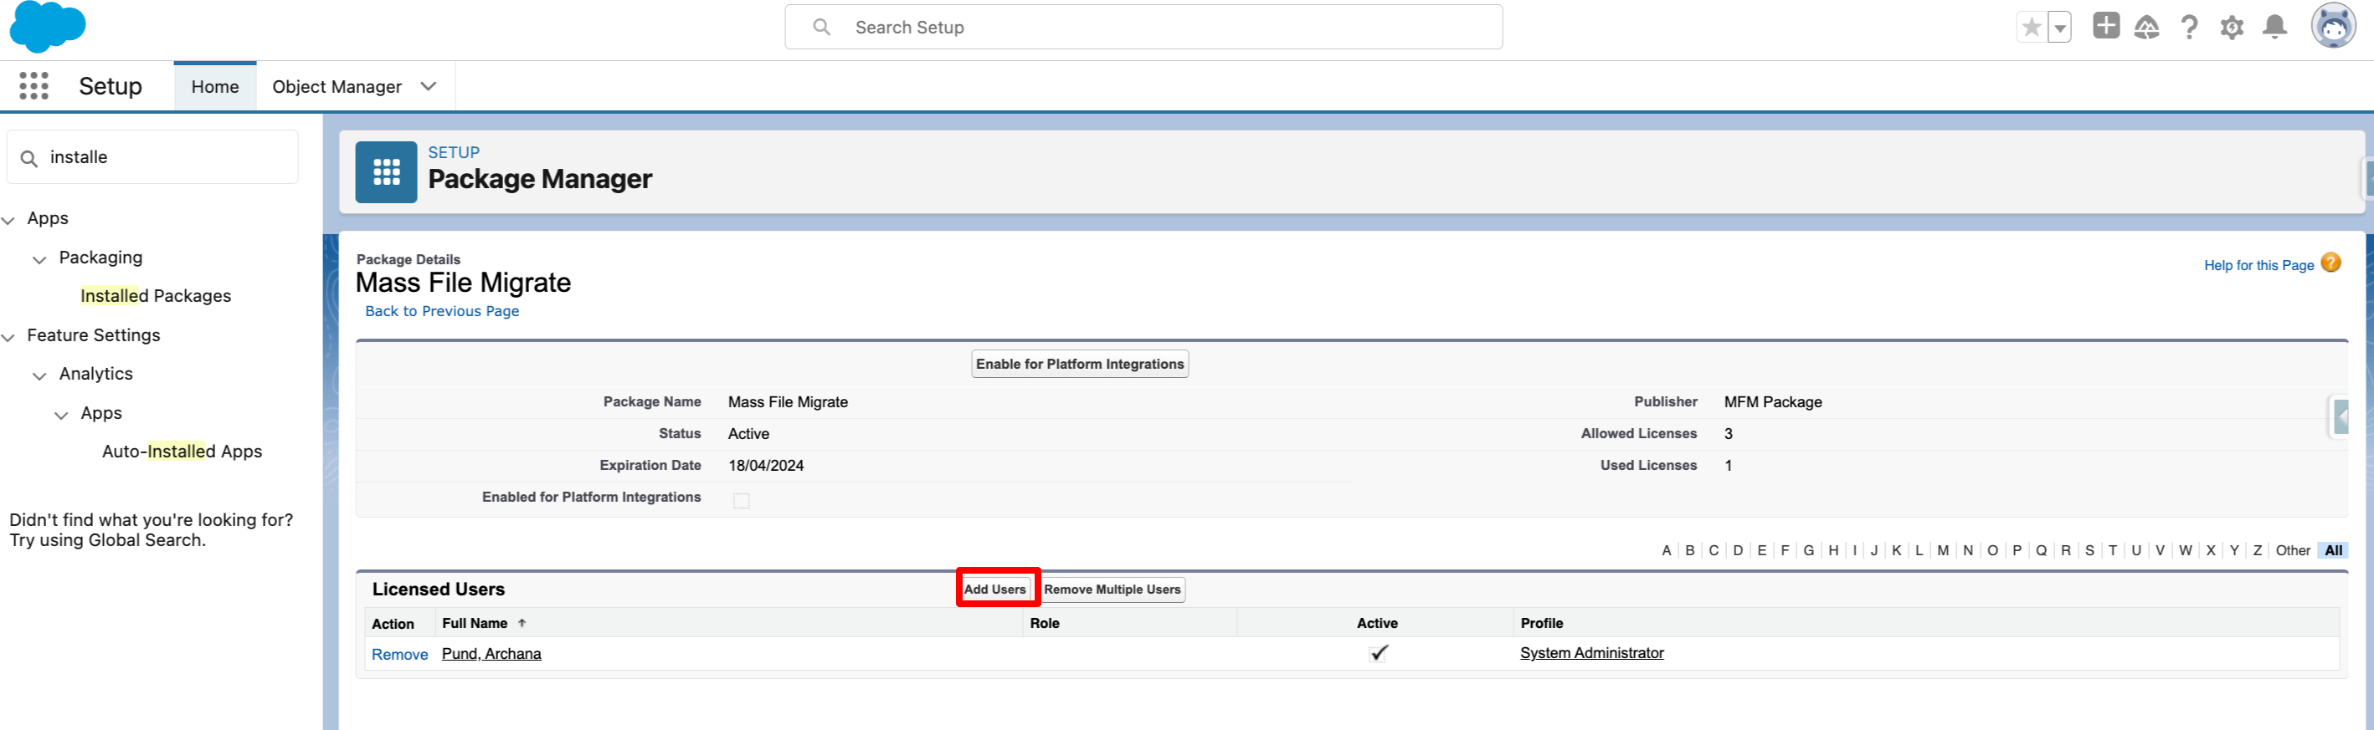Collapse the Apps node under Analytics
Screen dimensions: 2374x730
[62, 415]
